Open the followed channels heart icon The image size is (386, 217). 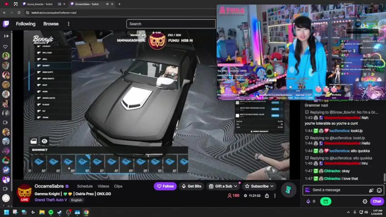click(x=5, y=47)
